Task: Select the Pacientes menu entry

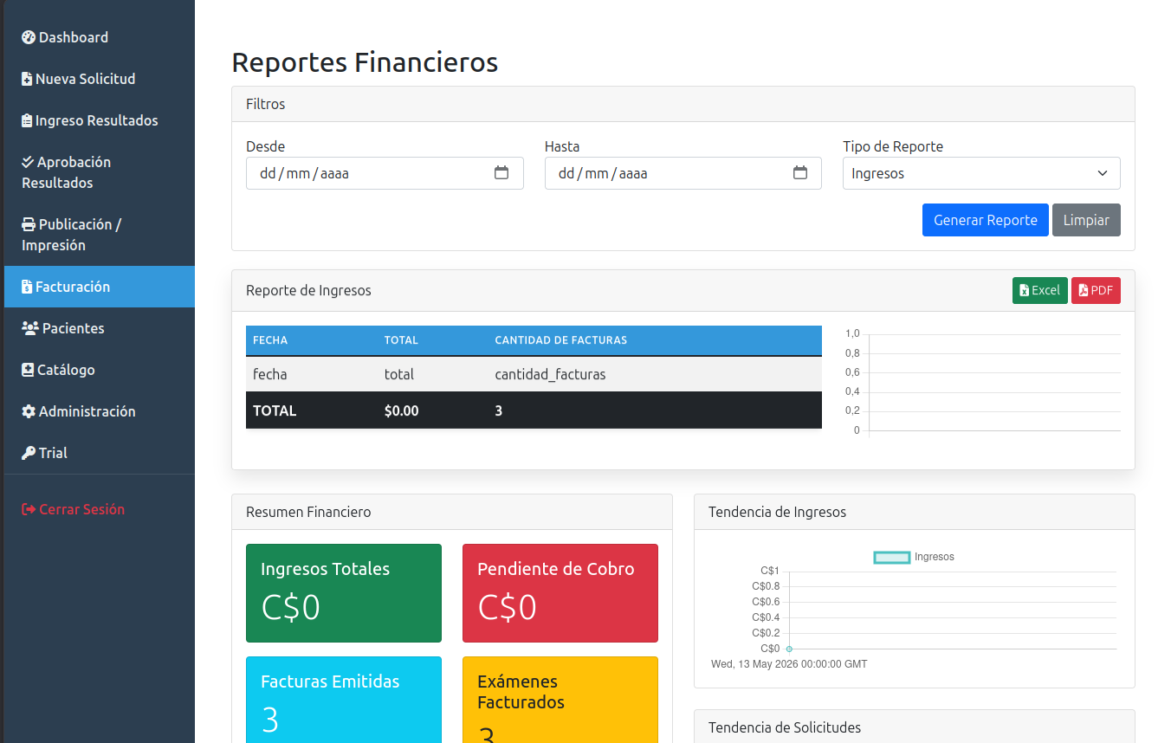Action: [x=100, y=328]
